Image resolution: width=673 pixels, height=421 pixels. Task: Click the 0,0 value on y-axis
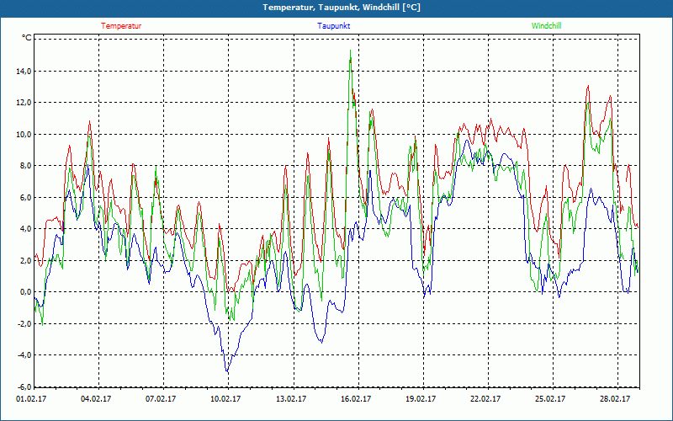coord(26,292)
